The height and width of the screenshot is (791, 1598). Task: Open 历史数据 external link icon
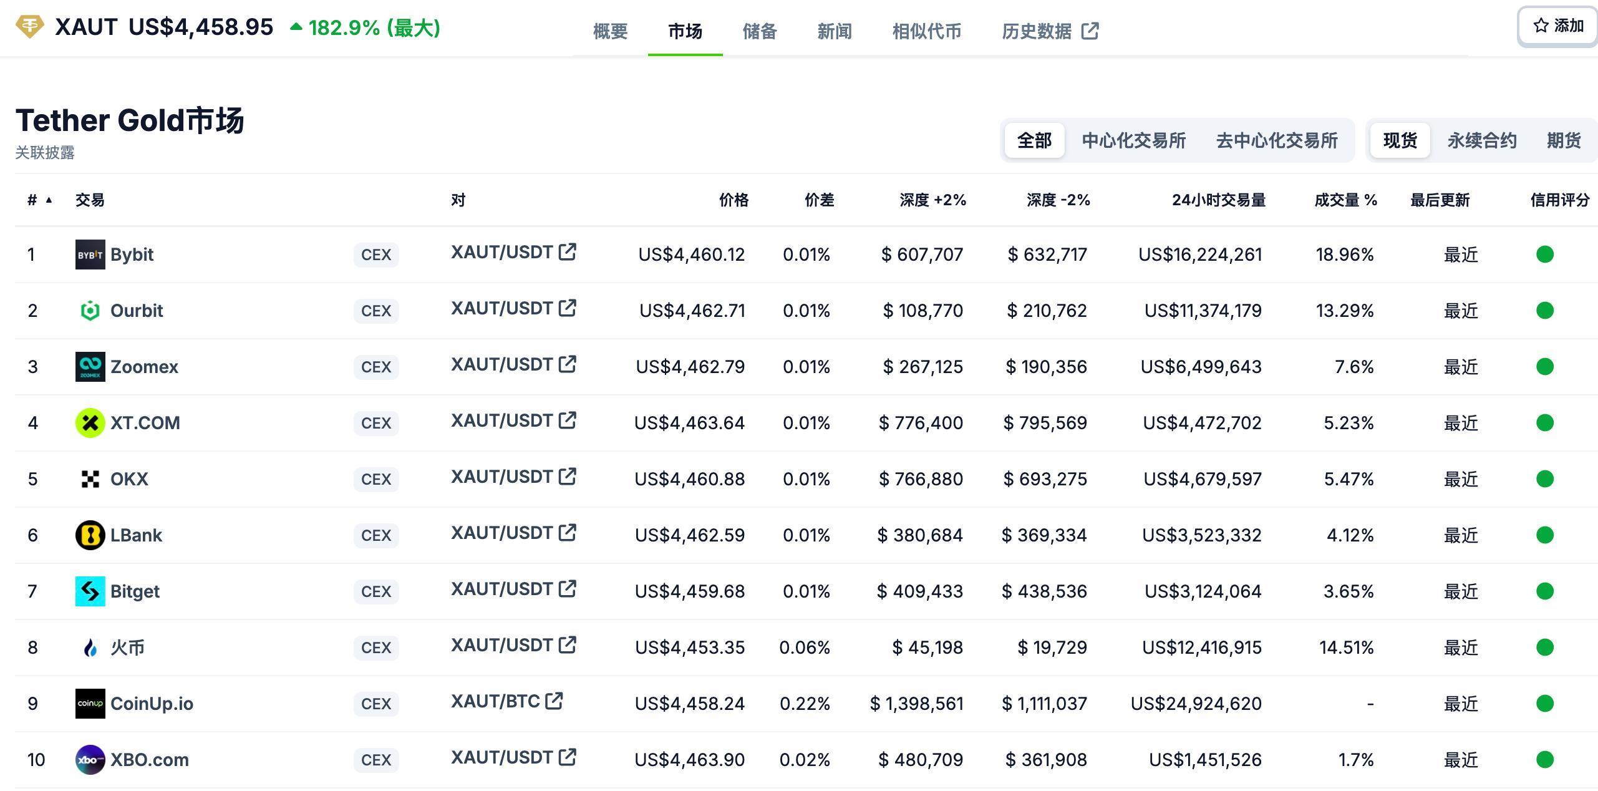[1090, 31]
